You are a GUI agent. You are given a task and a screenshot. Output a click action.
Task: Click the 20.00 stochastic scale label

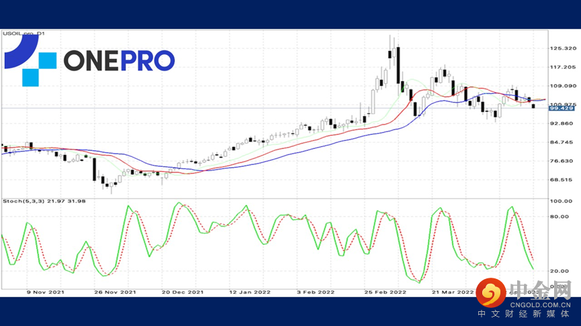(x=560, y=271)
